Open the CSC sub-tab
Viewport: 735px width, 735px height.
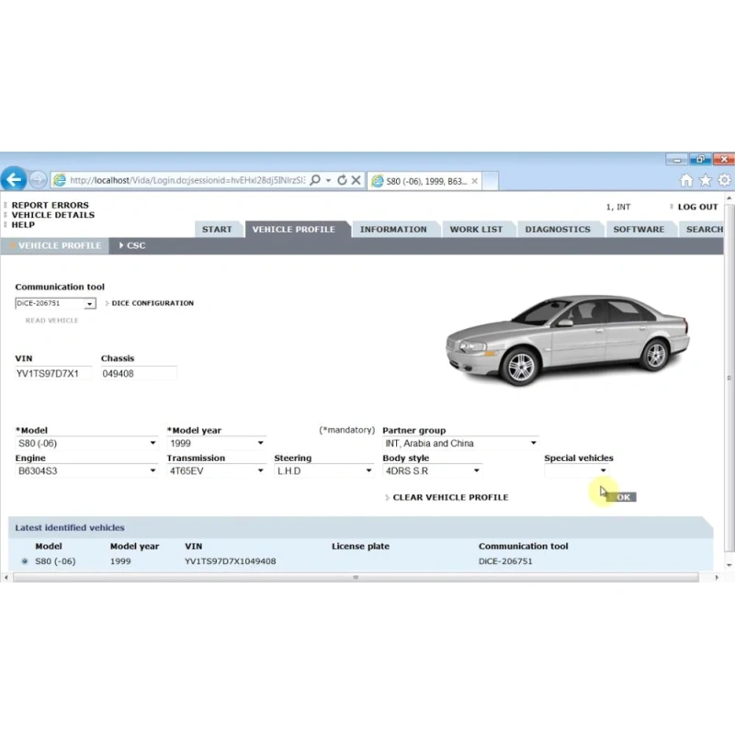132,245
